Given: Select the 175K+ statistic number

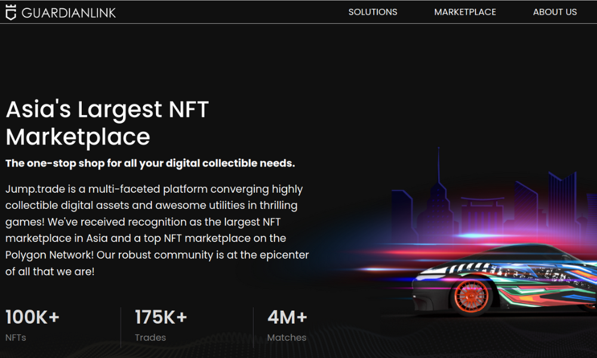Looking at the screenshot, I should click(x=161, y=317).
